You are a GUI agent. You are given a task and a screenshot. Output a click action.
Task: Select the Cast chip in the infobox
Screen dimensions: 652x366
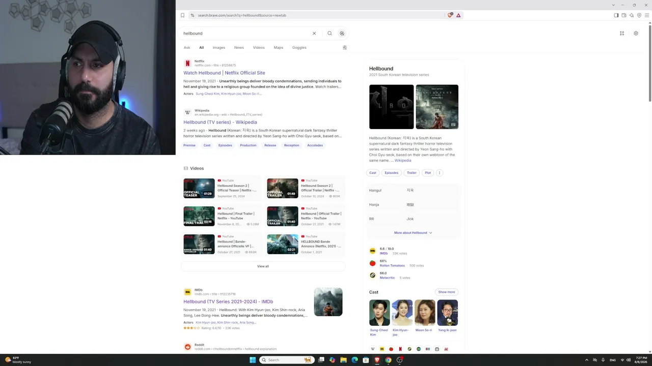[373, 173]
